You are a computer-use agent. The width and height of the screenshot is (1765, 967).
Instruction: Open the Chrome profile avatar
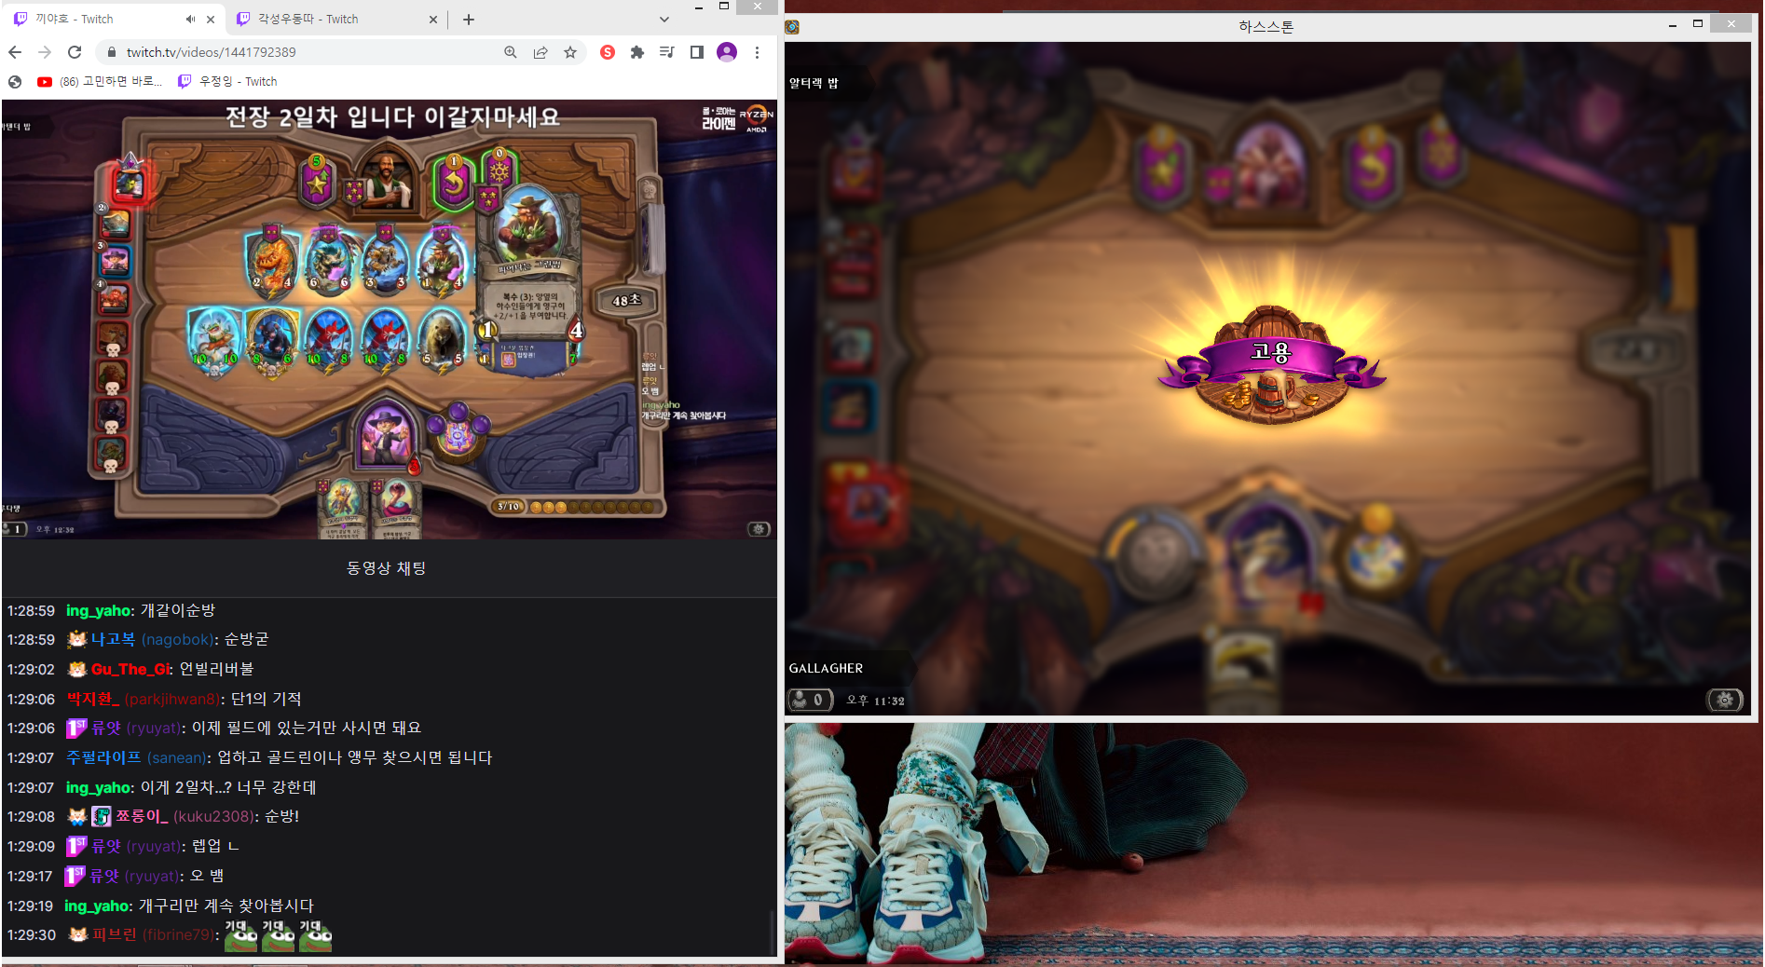coord(727,52)
